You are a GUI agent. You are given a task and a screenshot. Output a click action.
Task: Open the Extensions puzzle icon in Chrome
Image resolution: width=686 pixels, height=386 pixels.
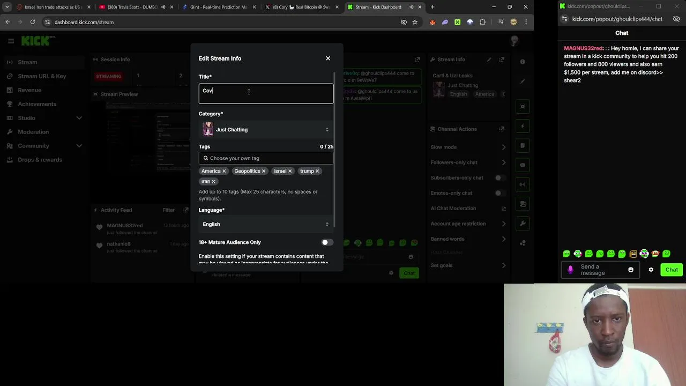483,22
